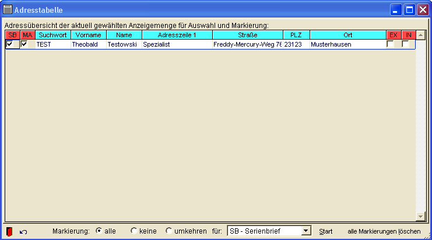
Task: Select the 'TEST' Suchwort cell
Action: (53, 44)
